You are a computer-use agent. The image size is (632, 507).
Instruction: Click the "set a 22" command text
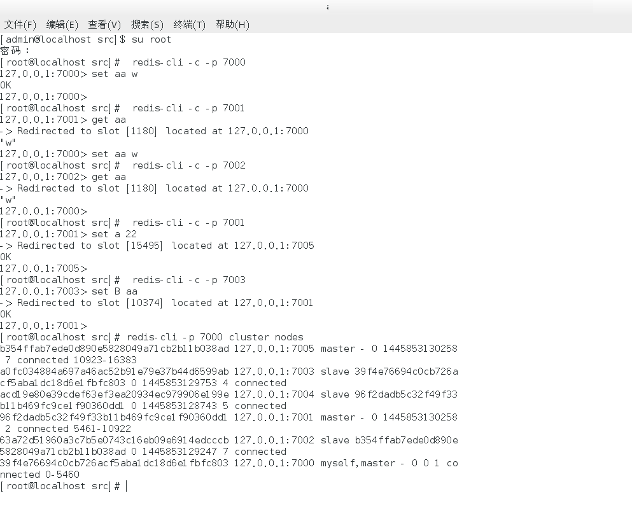coord(114,234)
